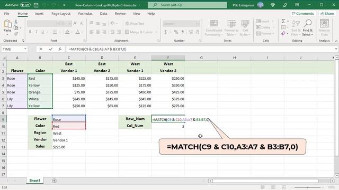Click in the Search box
Image resolution: width=339 pixels, height=190 pixels.
click(187, 5)
